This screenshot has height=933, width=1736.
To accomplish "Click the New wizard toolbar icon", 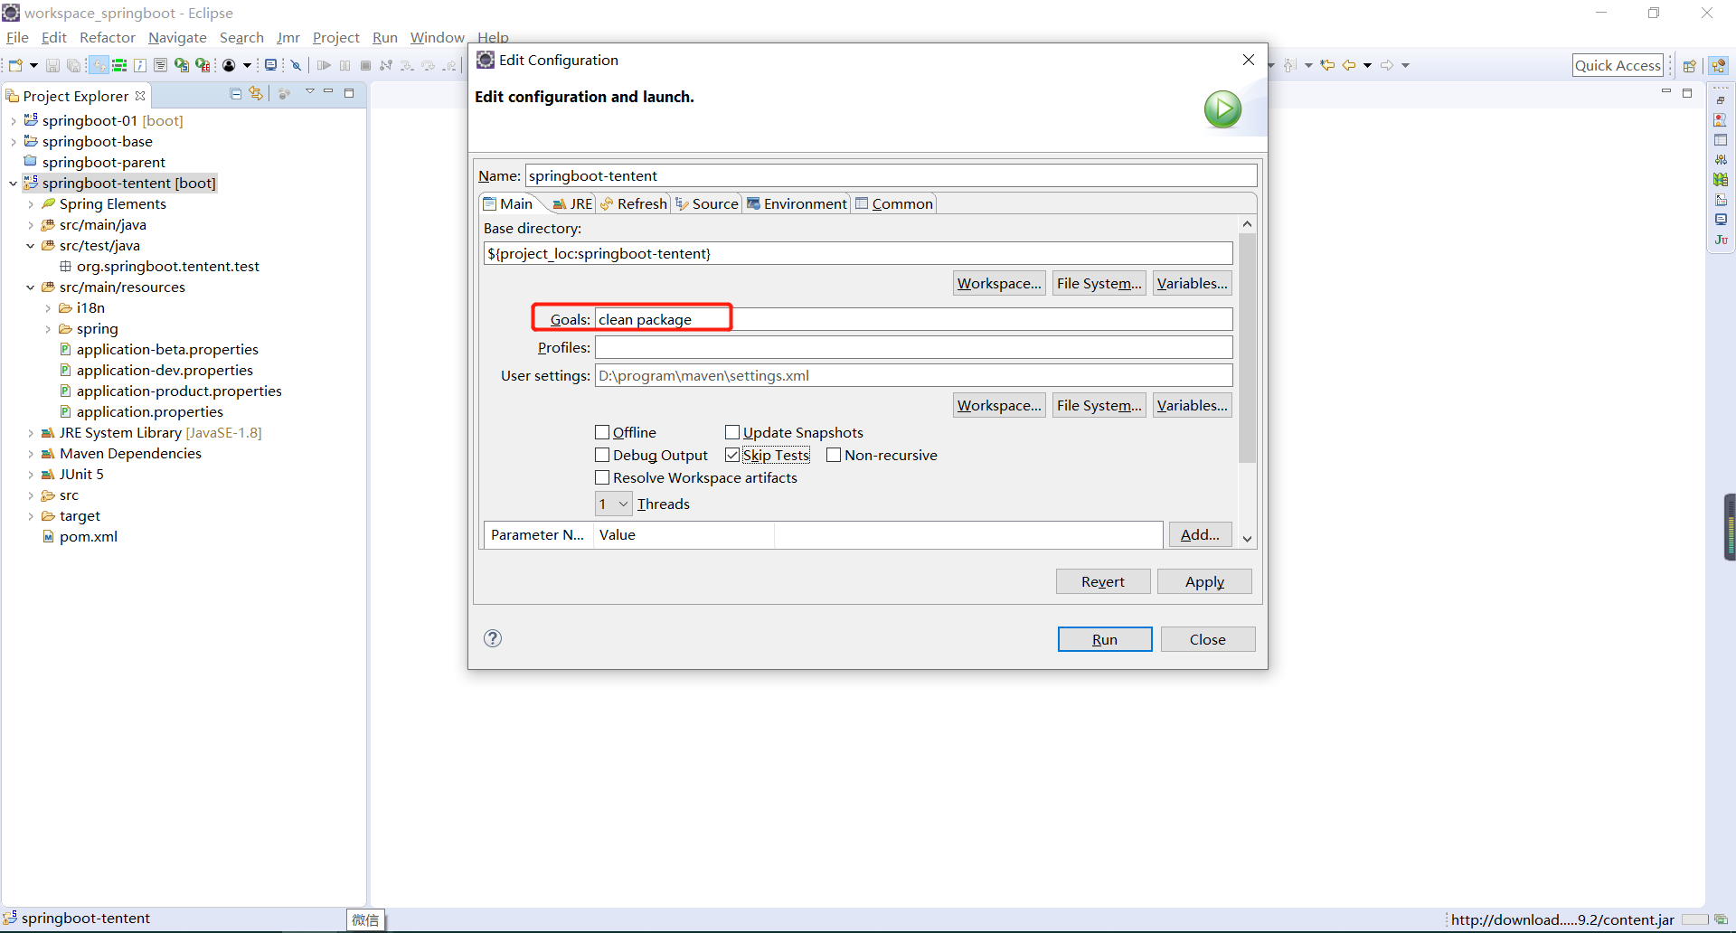I will click(x=15, y=65).
